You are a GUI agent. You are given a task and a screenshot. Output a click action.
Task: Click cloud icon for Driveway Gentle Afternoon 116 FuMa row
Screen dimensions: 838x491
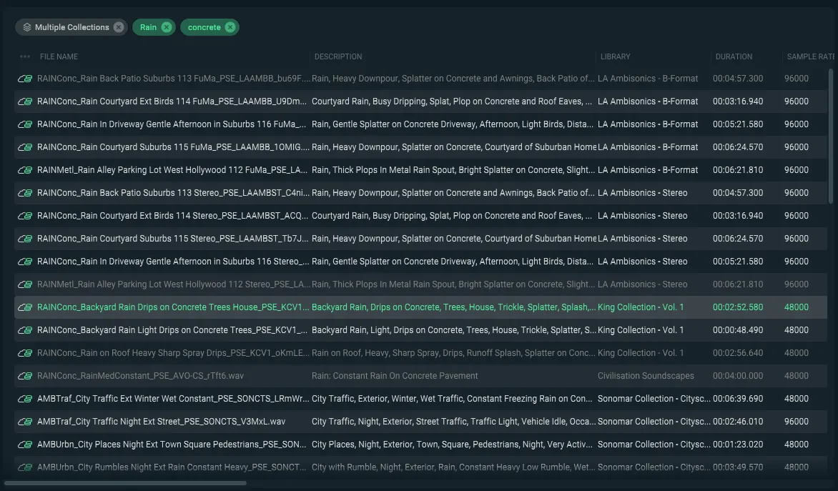click(24, 124)
